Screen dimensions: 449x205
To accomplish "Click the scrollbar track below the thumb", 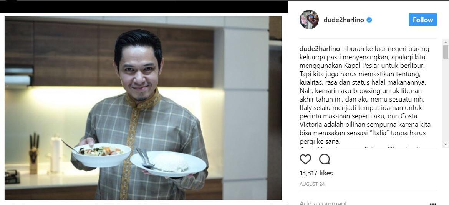I will [x=446, y=100].
